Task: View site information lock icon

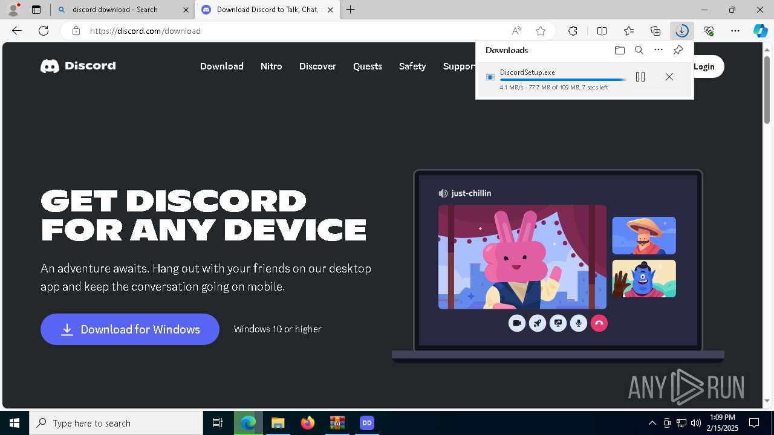Action: [x=76, y=31]
